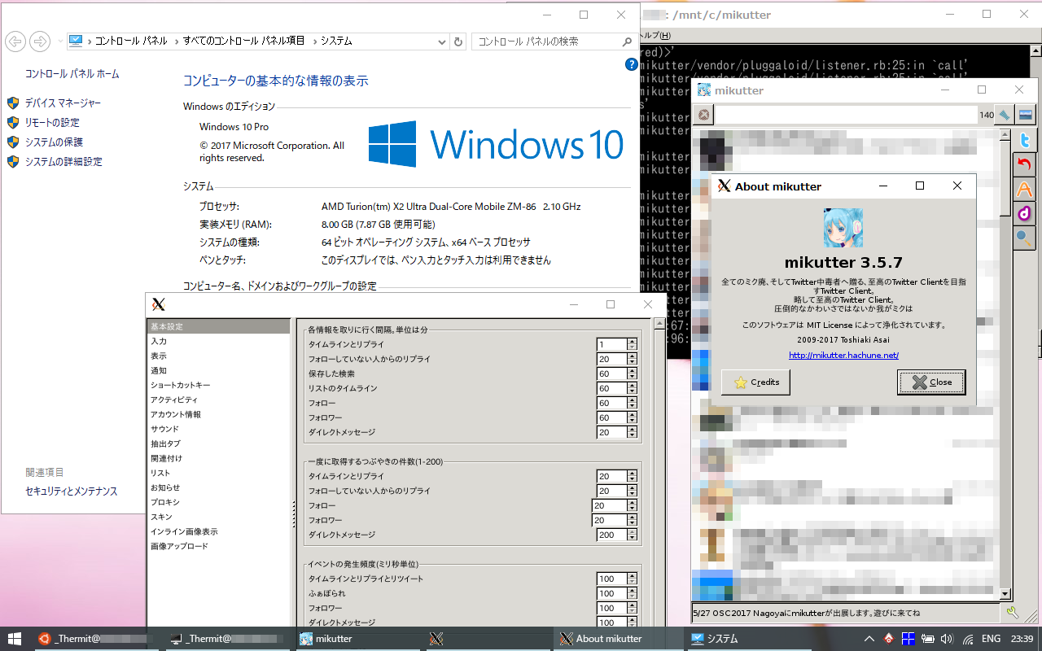Click the battery status tray icon

coord(927,639)
